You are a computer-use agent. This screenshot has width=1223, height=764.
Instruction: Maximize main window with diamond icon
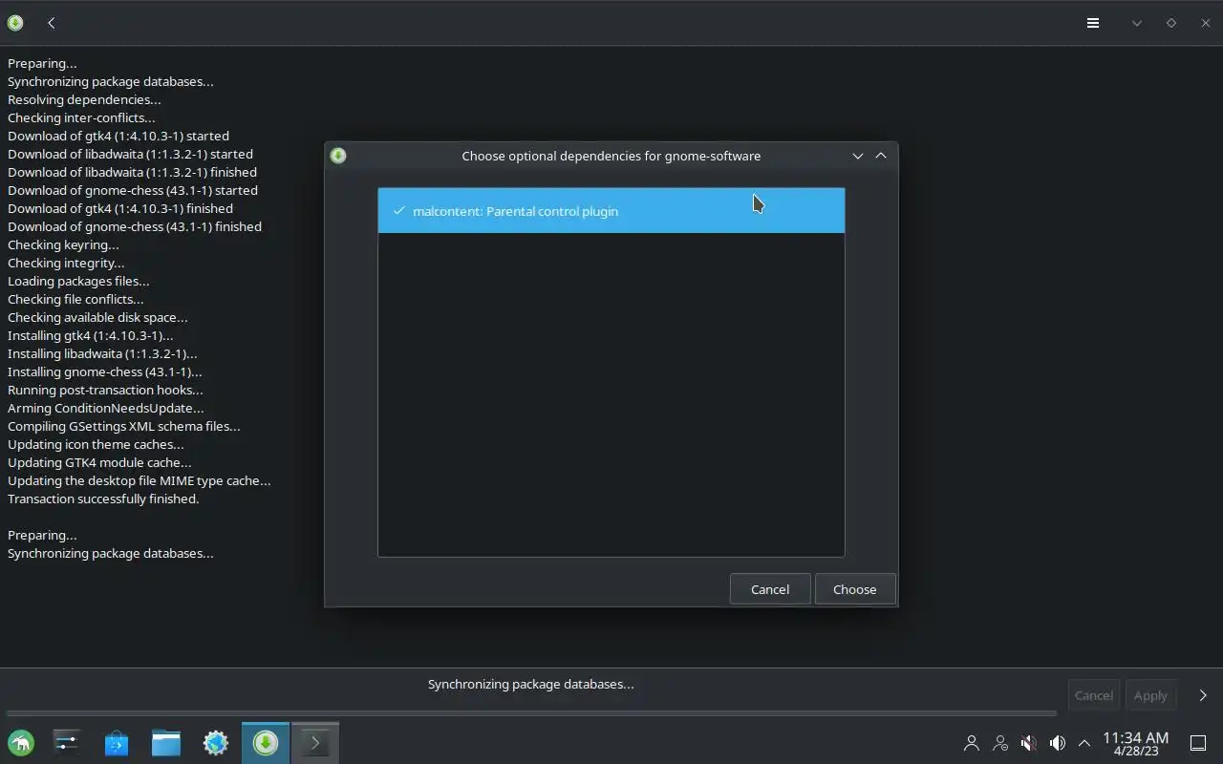coord(1171,23)
